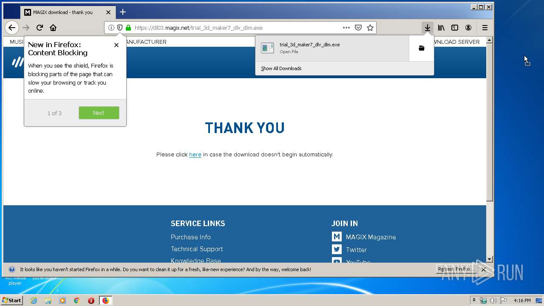544x306 pixels.
Task: Click the forward navigation arrow
Action: tap(26, 28)
